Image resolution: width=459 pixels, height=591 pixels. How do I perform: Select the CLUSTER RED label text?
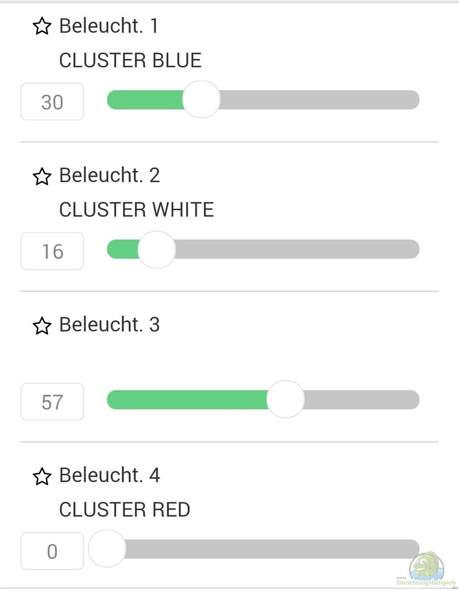coord(125,509)
